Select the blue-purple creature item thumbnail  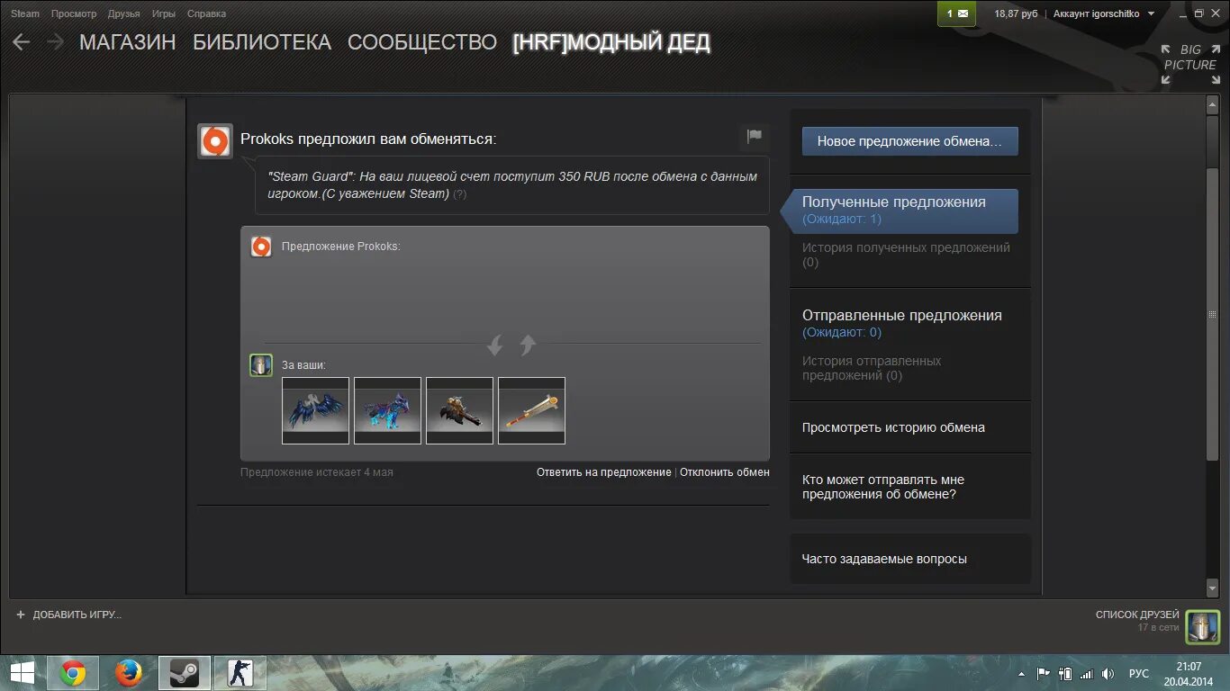(x=387, y=410)
